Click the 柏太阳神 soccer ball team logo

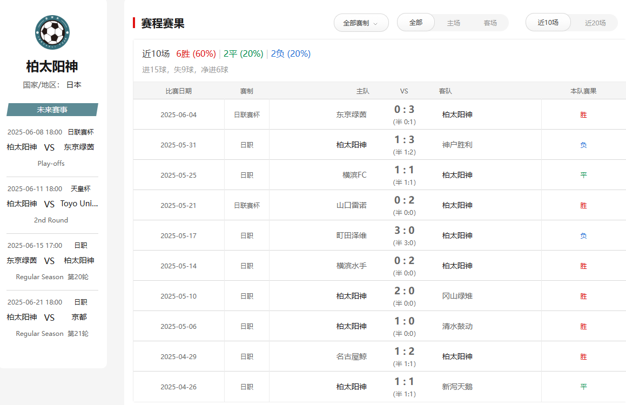click(52, 33)
